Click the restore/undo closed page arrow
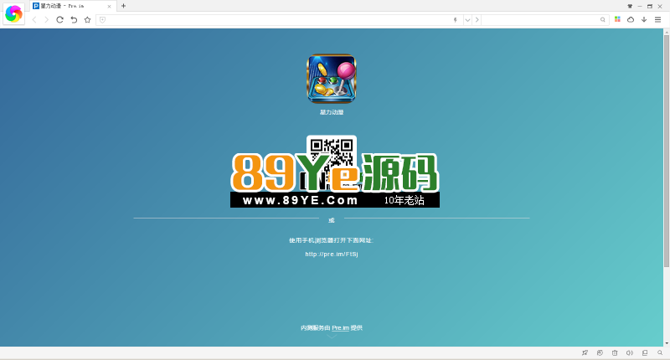 coord(74,19)
